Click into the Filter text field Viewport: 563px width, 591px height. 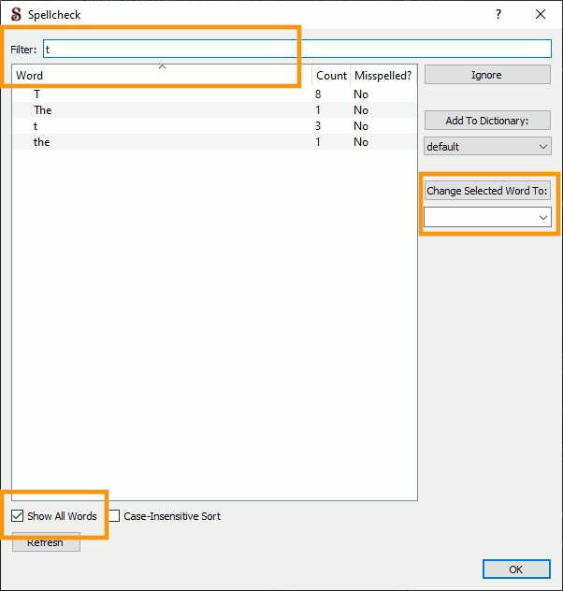[x=297, y=49]
